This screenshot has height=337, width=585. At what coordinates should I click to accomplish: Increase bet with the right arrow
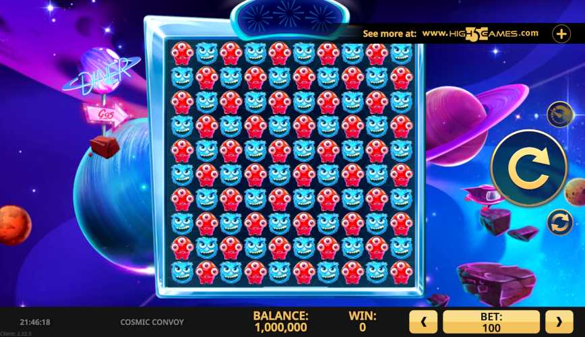click(559, 321)
